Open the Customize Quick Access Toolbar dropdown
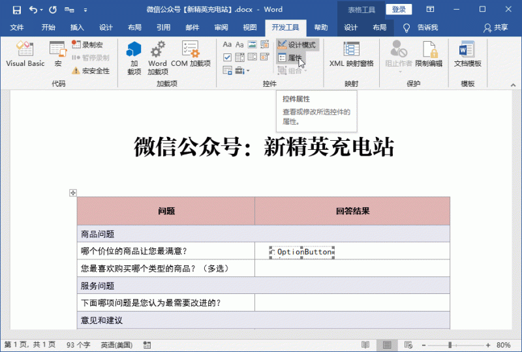This screenshot has width=522, height=352. [x=85, y=10]
